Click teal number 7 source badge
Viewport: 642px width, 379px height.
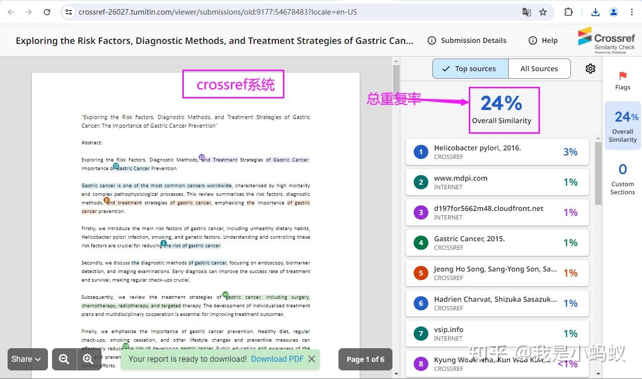(421, 334)
